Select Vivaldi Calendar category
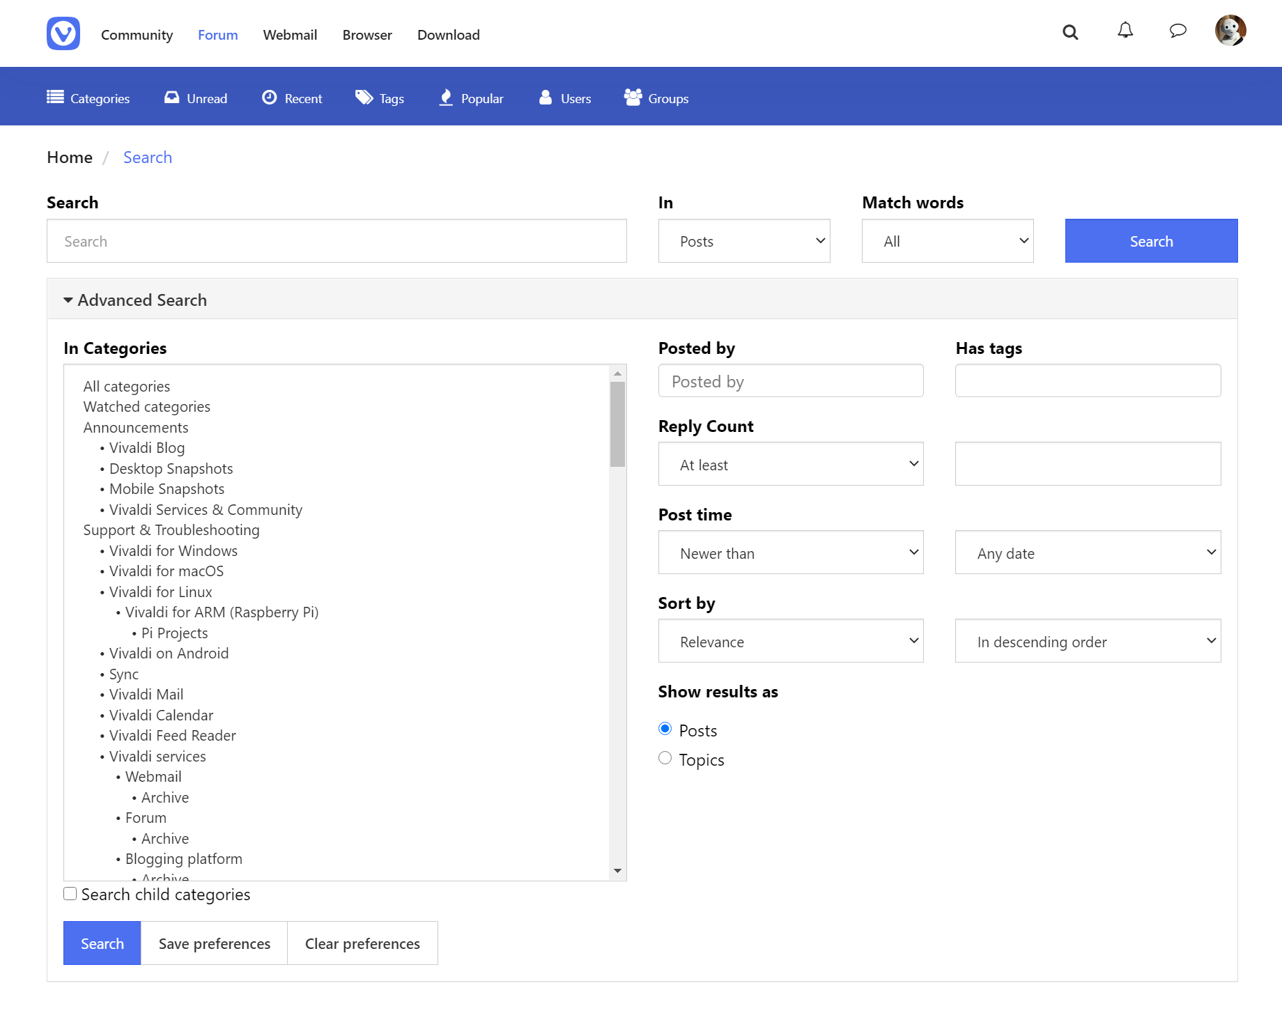Screen dimensions: 1282x1020 (162, 716)
